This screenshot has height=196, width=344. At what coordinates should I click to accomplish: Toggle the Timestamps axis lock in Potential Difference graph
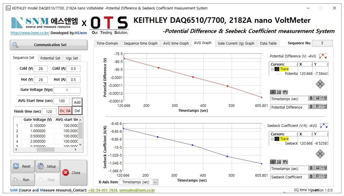coord(311,98)
